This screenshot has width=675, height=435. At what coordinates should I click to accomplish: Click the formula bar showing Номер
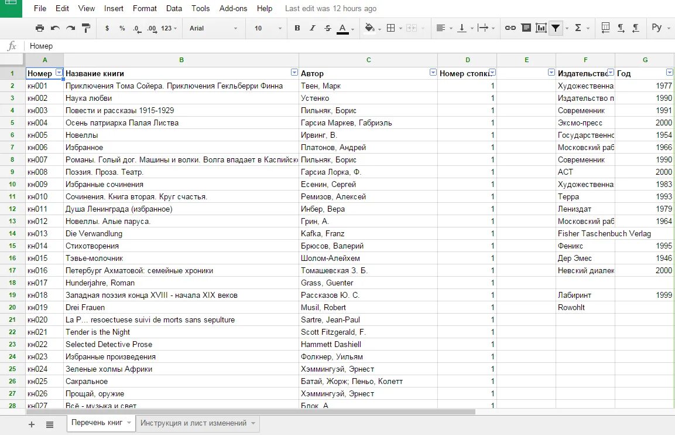point(349,46)
